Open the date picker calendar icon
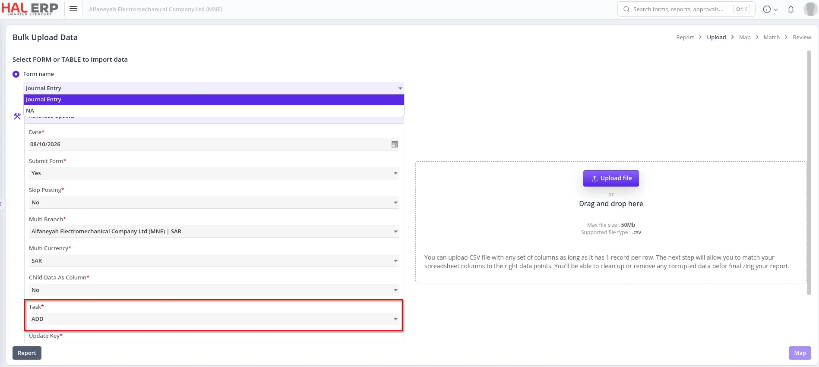 [x=394, y=144]
